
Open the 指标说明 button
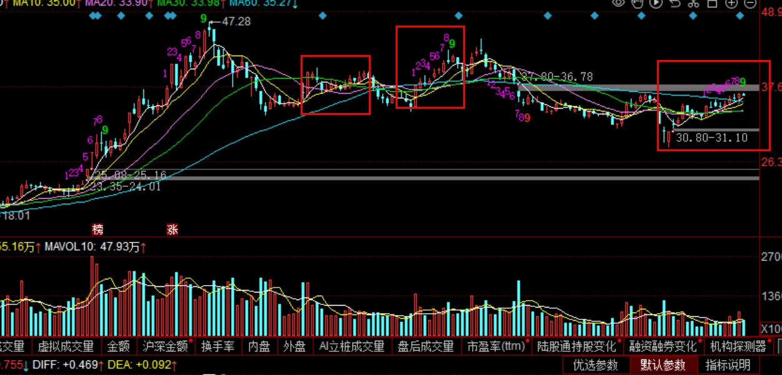728,365
